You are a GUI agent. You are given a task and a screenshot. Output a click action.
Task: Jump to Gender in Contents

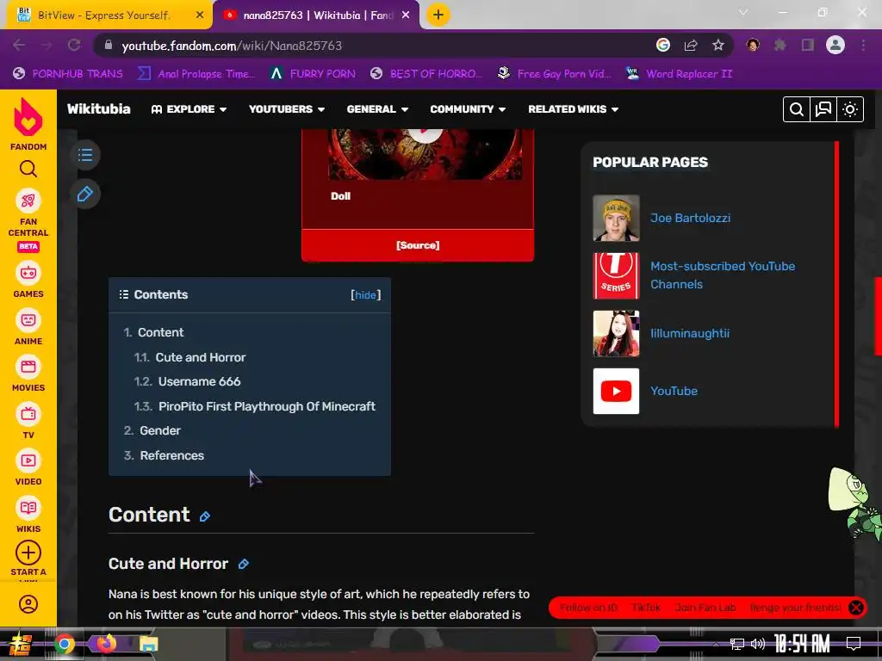160,430
